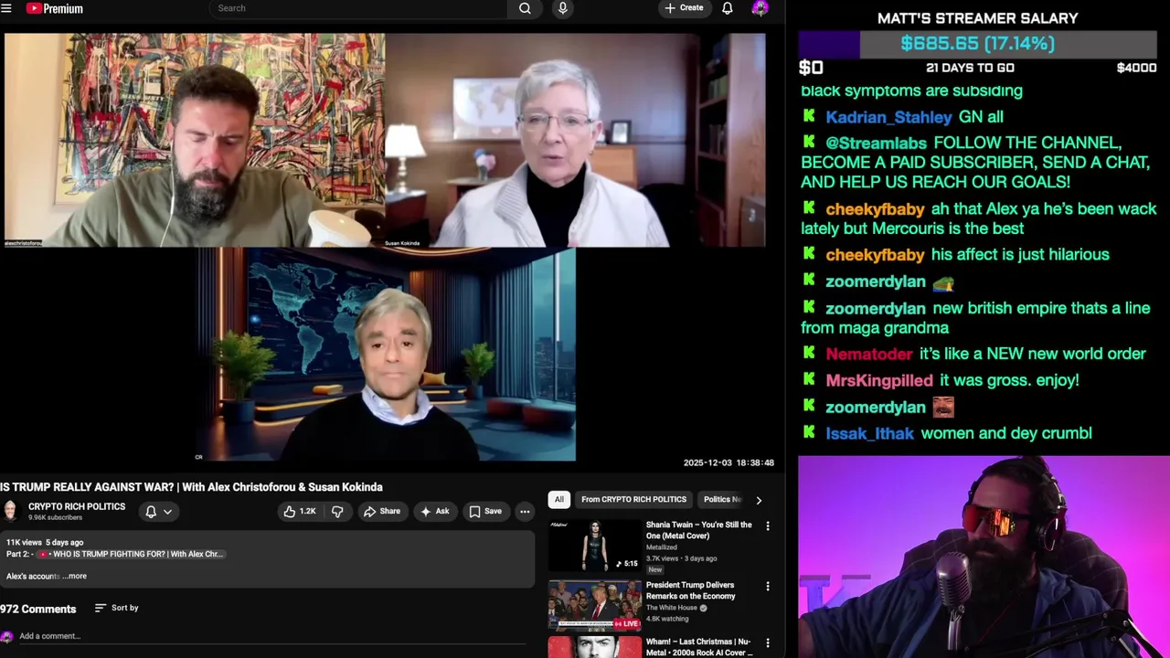Type in the YouTube search field

(358, 8)
